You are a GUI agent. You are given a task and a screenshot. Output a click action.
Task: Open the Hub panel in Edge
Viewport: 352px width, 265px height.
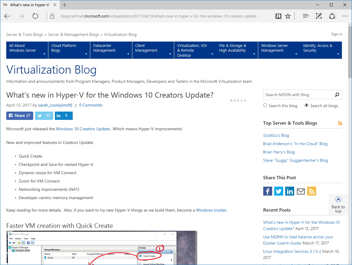pyautogui.click(x=305, y=16)
